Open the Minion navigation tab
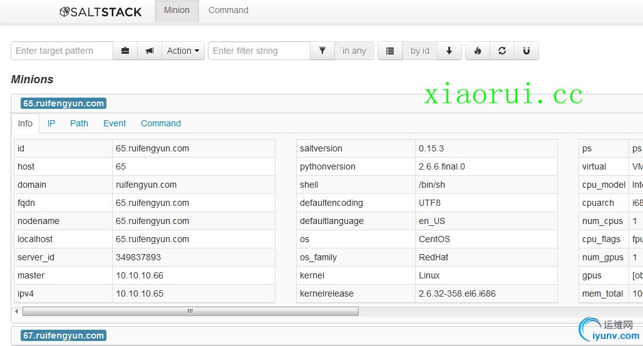The image size is (643, 346). tap(177, 11)
